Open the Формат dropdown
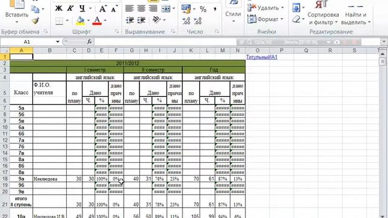Image resolution: width=388 pixels, height=218 pixels. (266, 19)
